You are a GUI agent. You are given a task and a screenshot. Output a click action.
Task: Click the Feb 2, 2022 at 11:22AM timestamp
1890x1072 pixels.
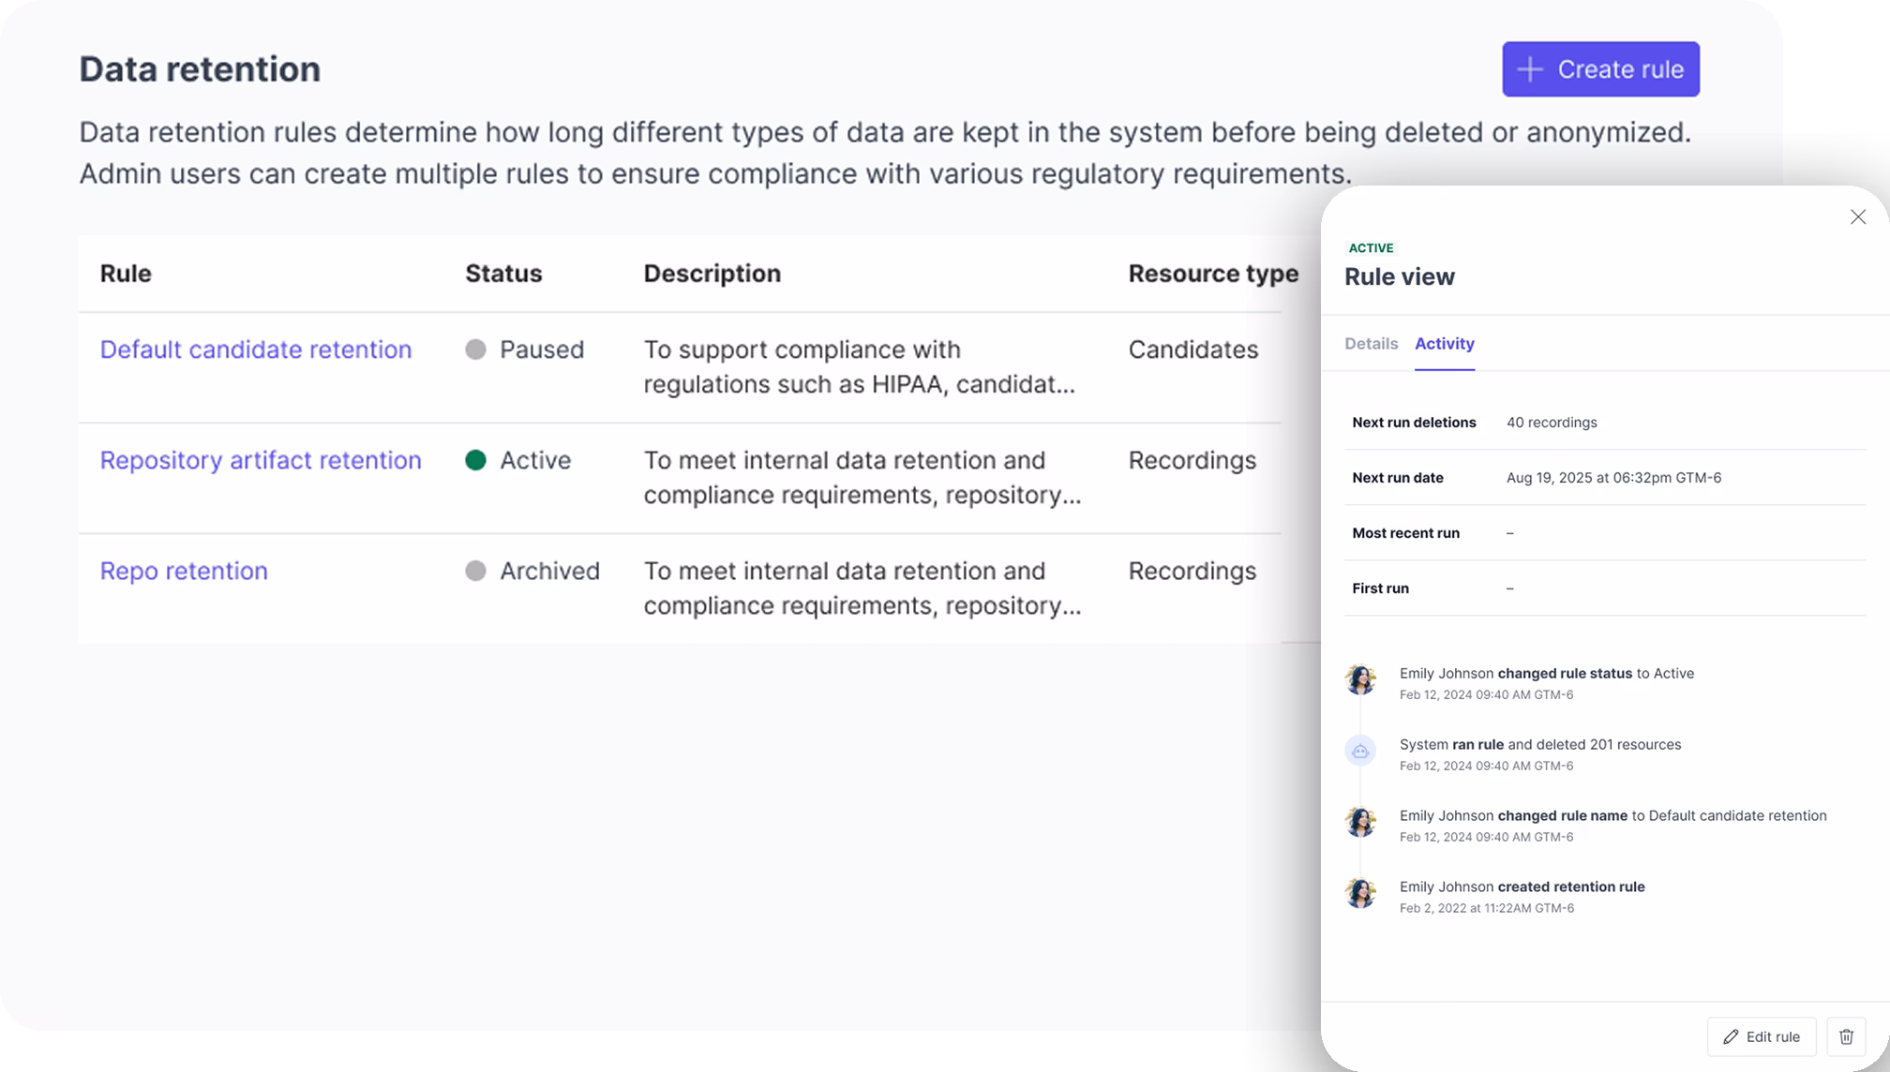point(1486,908)
